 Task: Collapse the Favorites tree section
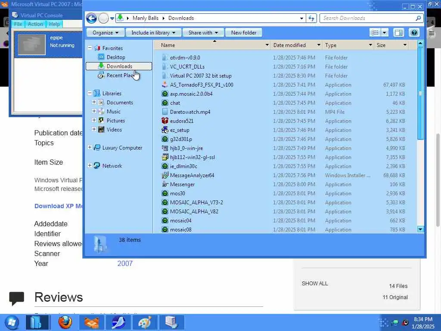click(90, 48)
